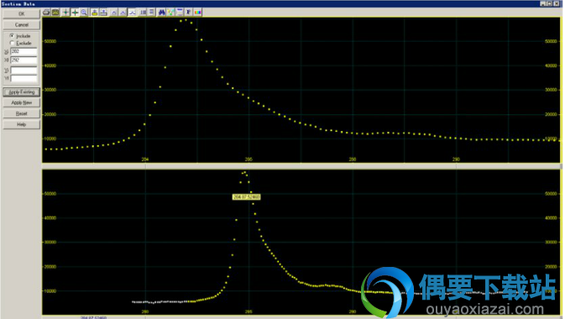Select the magnifier zoom tool
The image size is (565, 319).
(x=84, y=13)
